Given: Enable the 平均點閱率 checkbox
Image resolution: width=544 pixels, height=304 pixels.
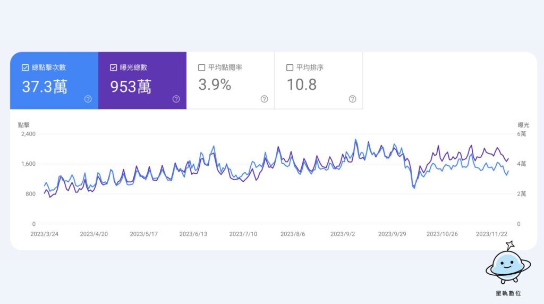Looking at the screenshot, I should pos(201,67).
